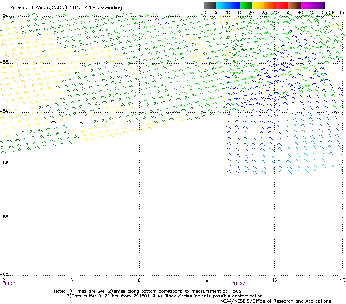Click the note line starting '3)Data buffer is 22 hrs'
Screen dimensions: 346x304
pos(165,296)
